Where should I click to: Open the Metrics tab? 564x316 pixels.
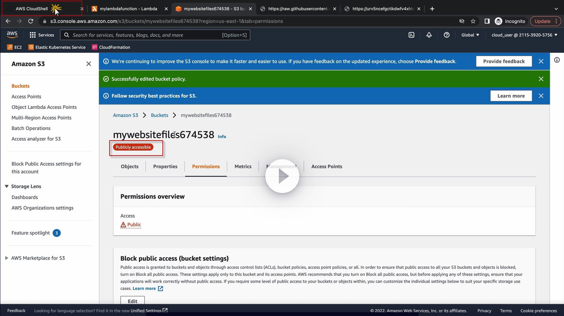tap(243, 166)
